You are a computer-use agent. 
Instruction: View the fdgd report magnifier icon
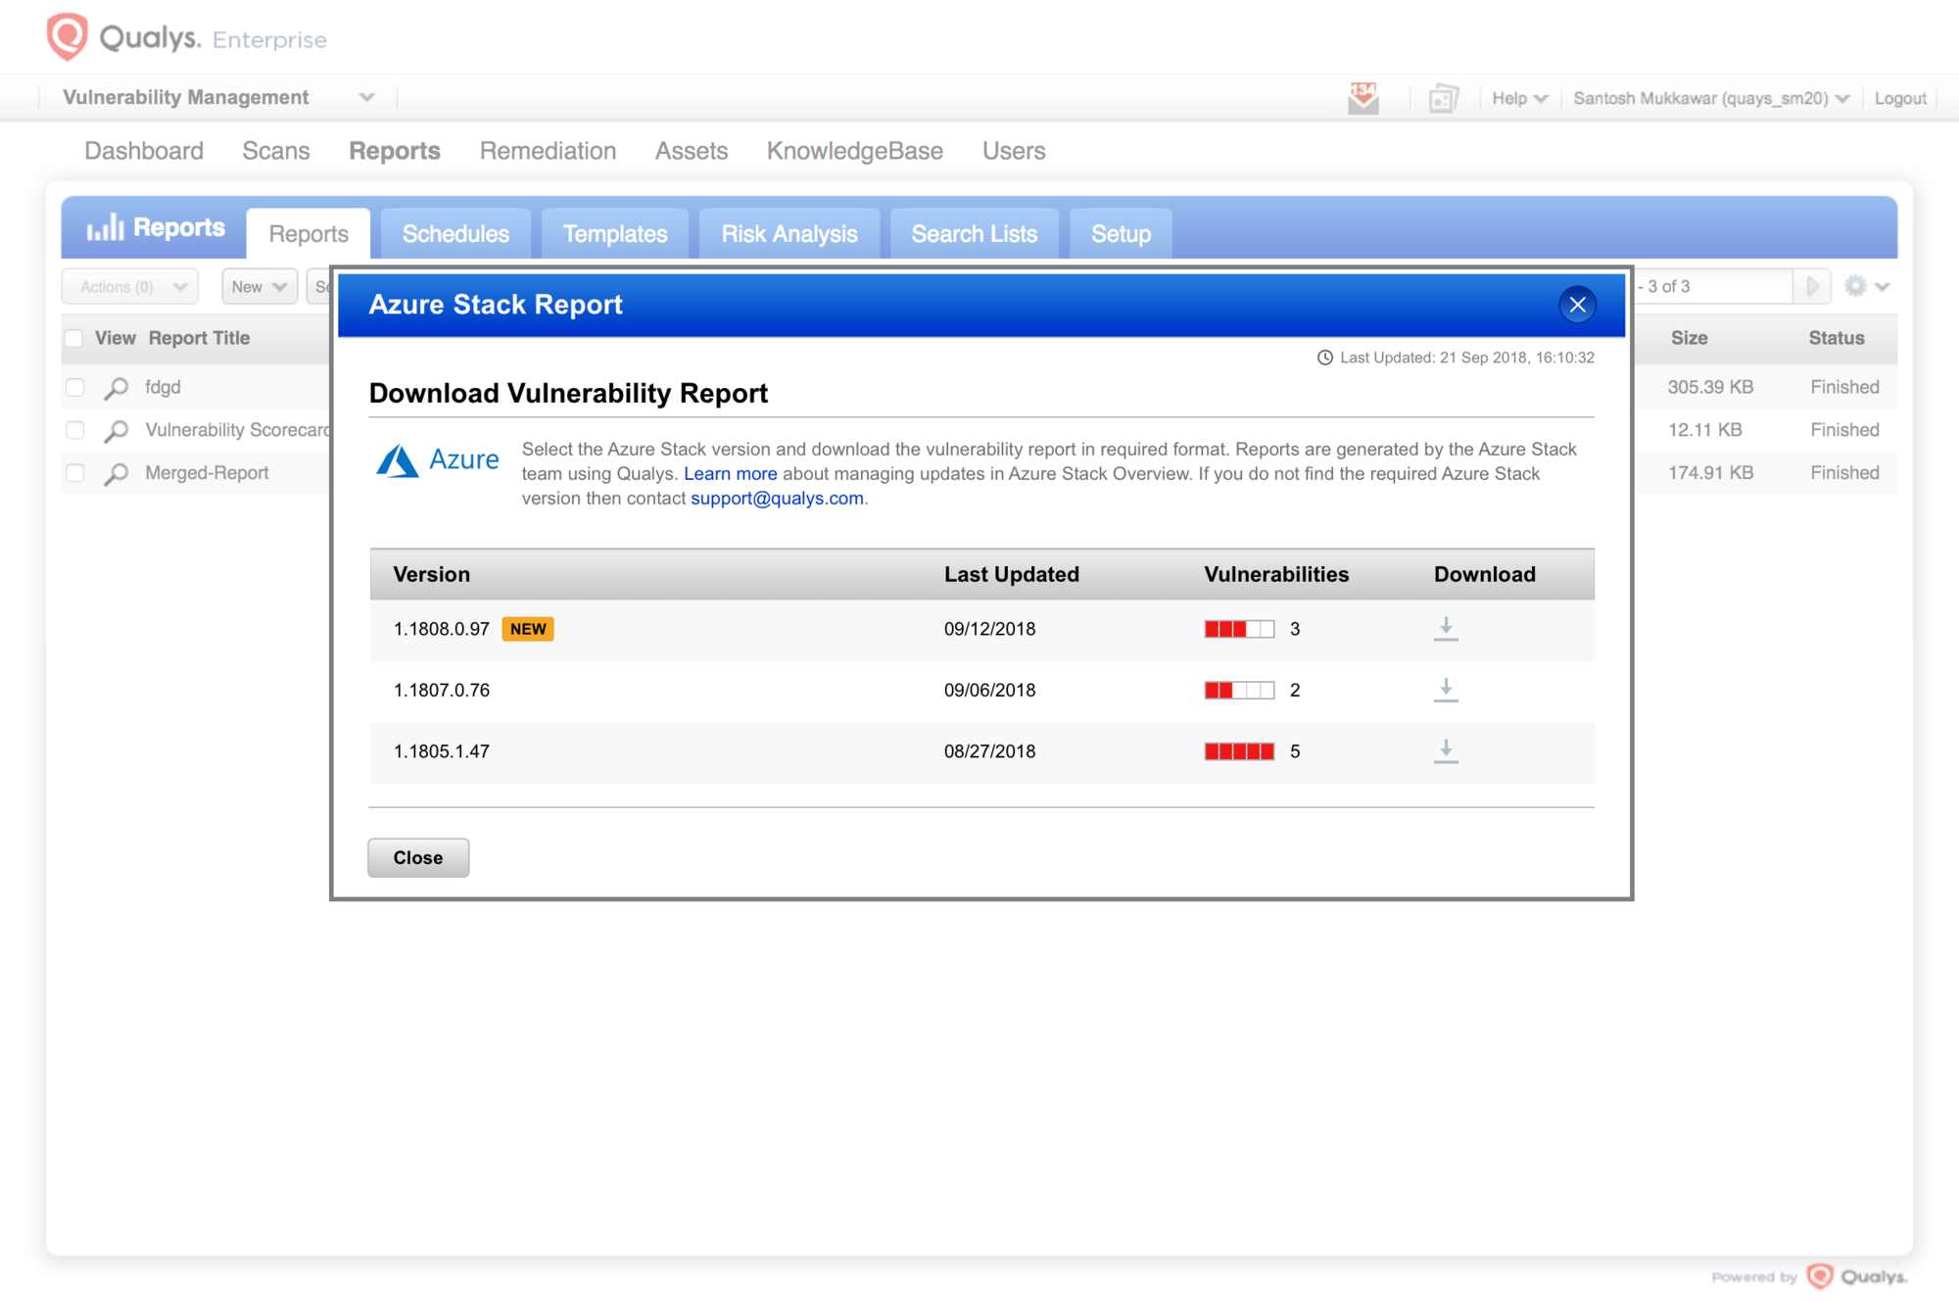tap(117, 388)
